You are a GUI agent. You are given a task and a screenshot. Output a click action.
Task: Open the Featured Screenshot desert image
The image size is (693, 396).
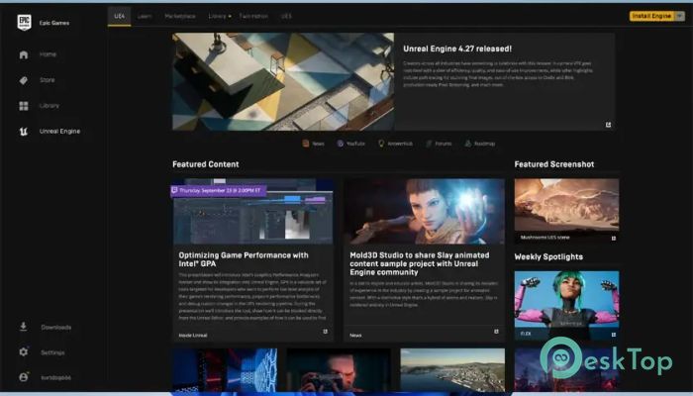pyautogui.click(x=566, y=205)
